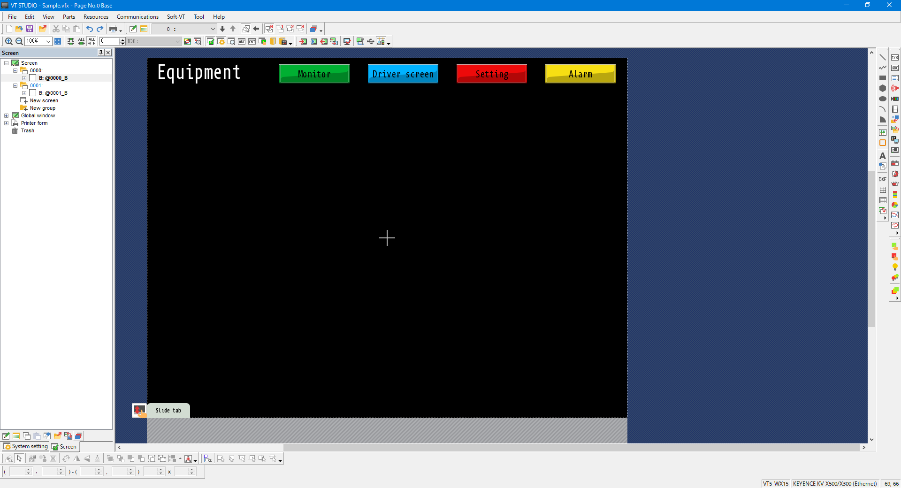Click the yellow Alarm button
901x488 pixels.
(x=580, y=74)
